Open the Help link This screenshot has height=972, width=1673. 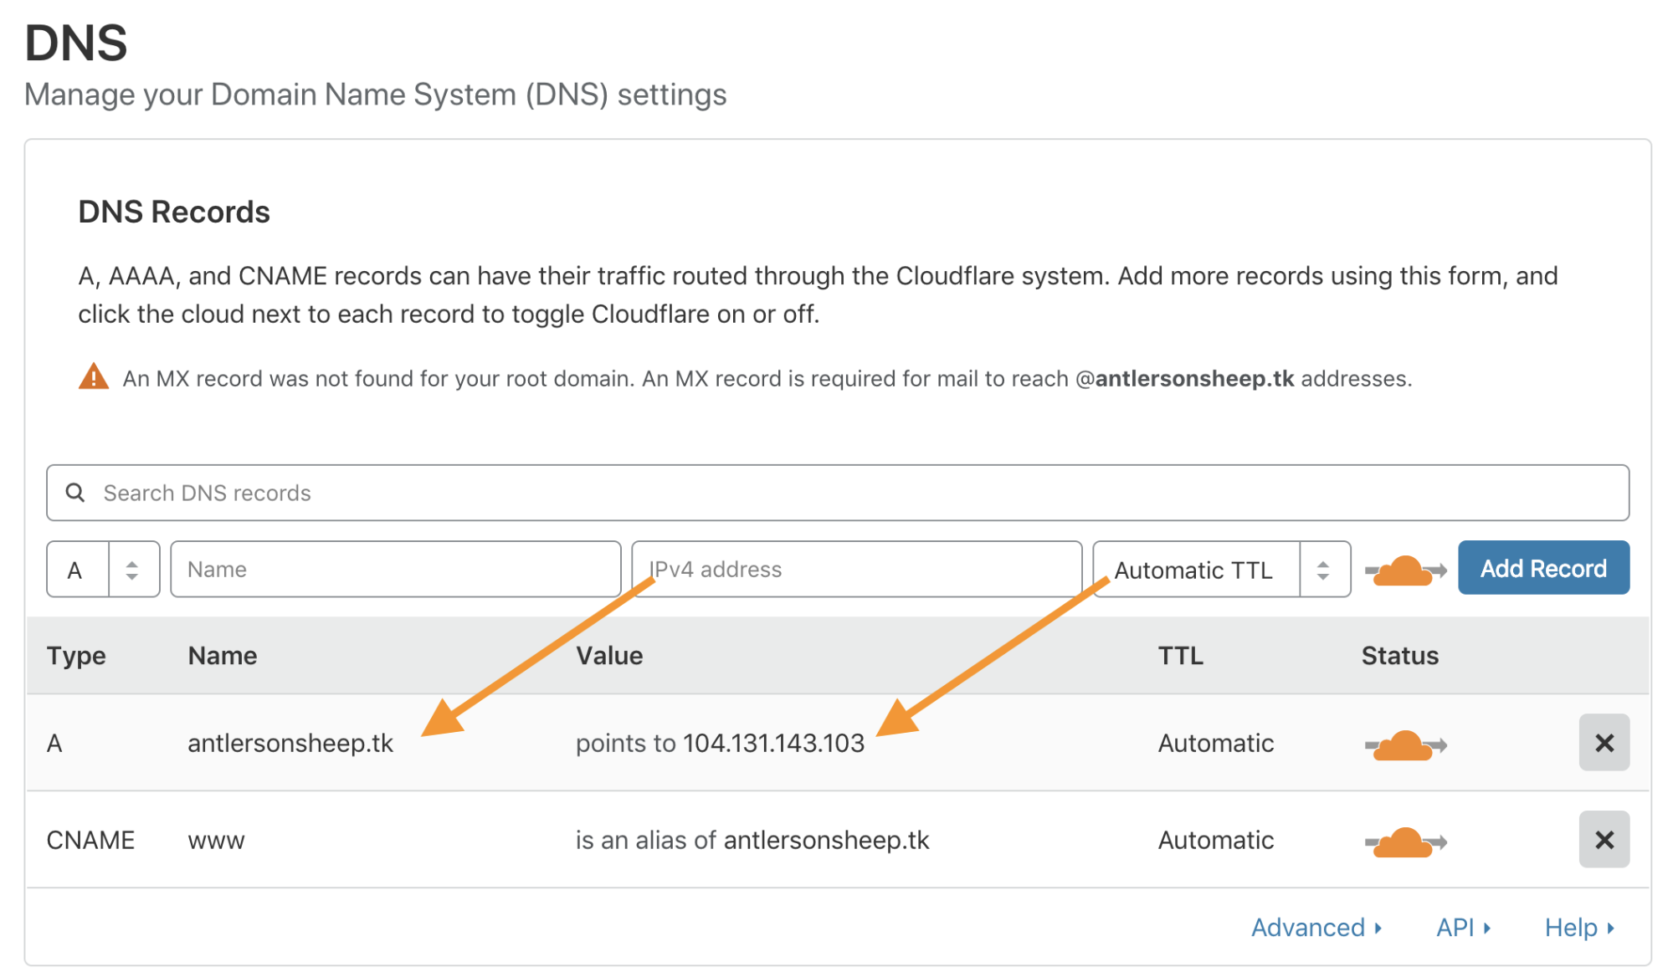click(x=1578, y=928)
